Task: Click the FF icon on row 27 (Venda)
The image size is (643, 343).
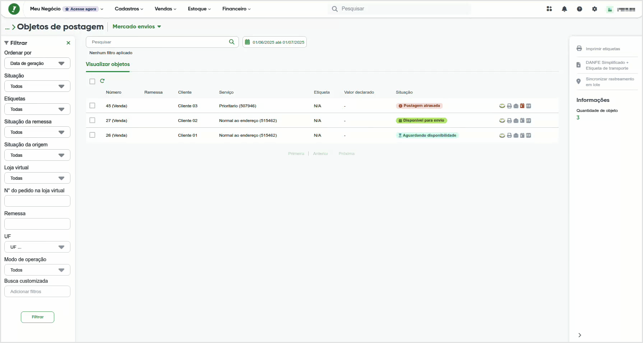Action: click(528, 121)
